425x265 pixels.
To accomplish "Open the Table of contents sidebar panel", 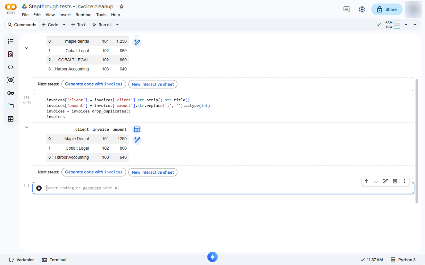I will tap(11, 41).
